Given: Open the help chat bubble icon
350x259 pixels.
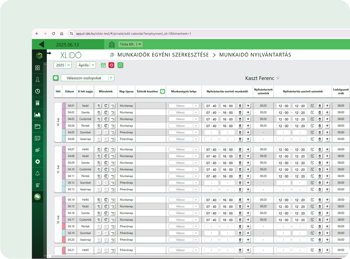Looking at the screenshot, I should [37, 197].
